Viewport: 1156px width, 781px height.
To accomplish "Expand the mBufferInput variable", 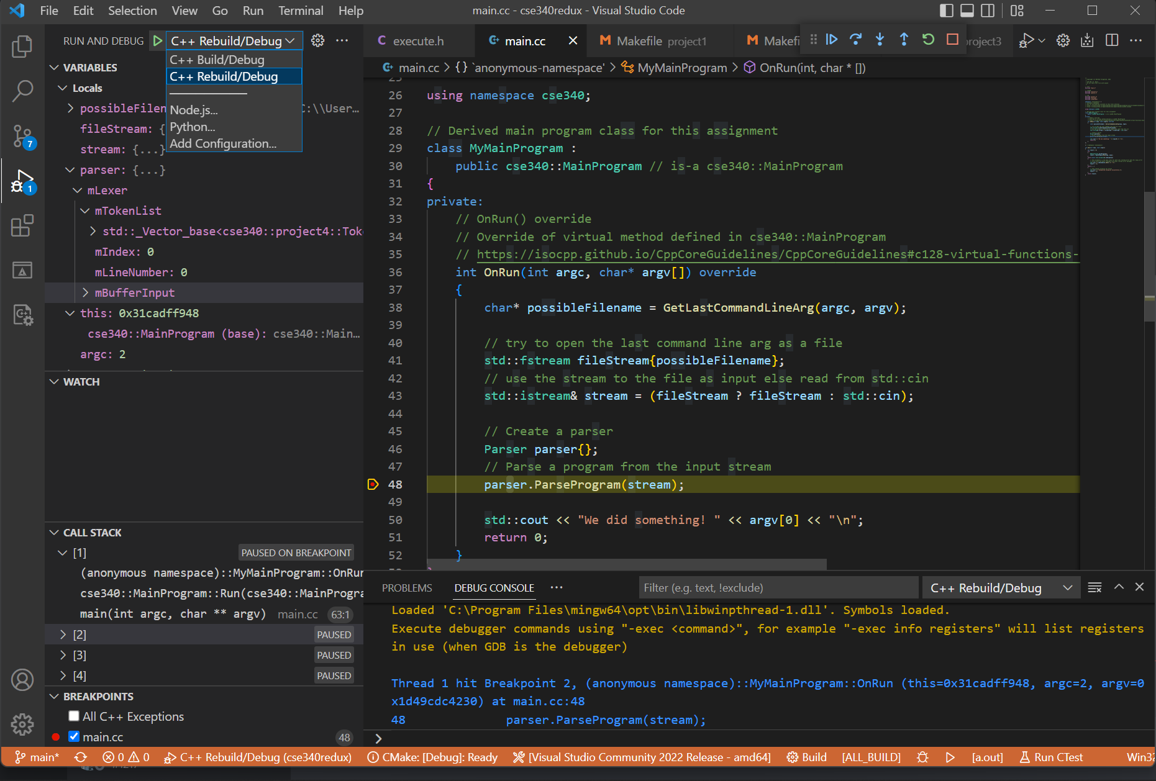I will pos(86,292).
